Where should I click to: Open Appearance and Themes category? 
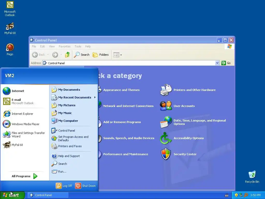click(x=121, y=90)
